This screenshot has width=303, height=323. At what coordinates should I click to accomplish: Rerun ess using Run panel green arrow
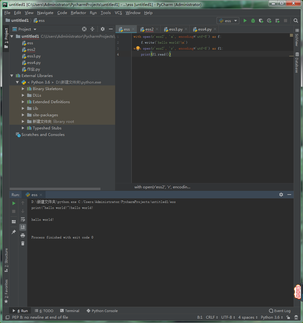(14, 203)
